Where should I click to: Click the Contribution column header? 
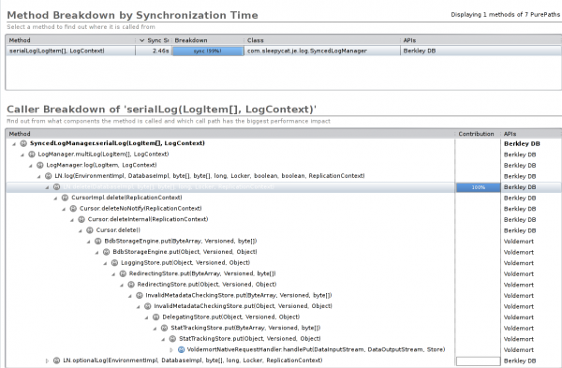[x=478, y=134]
